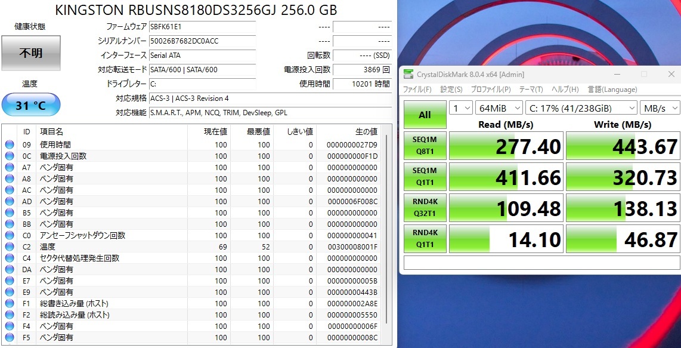Open the ファイル(F) menu in CrystalDiskMark
Viewport: 681px width, 348px height.
pyautogui.click(x=417, y=90)
